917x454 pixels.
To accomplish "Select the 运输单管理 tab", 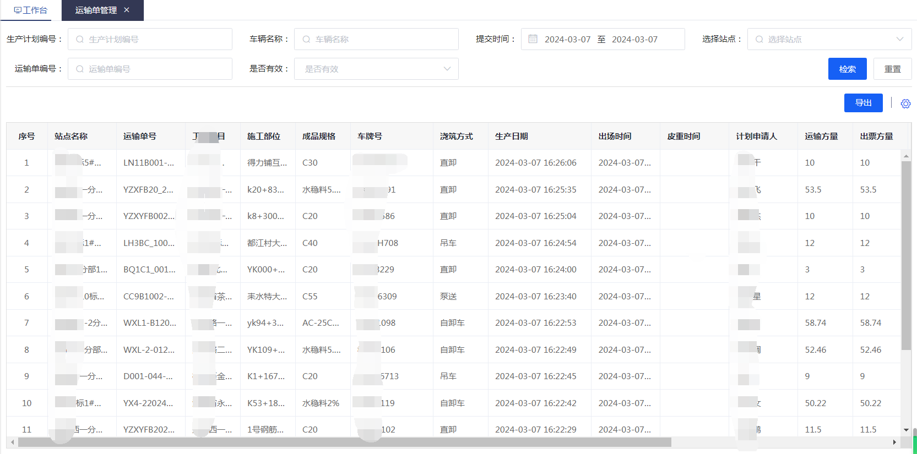I will 96,10.
